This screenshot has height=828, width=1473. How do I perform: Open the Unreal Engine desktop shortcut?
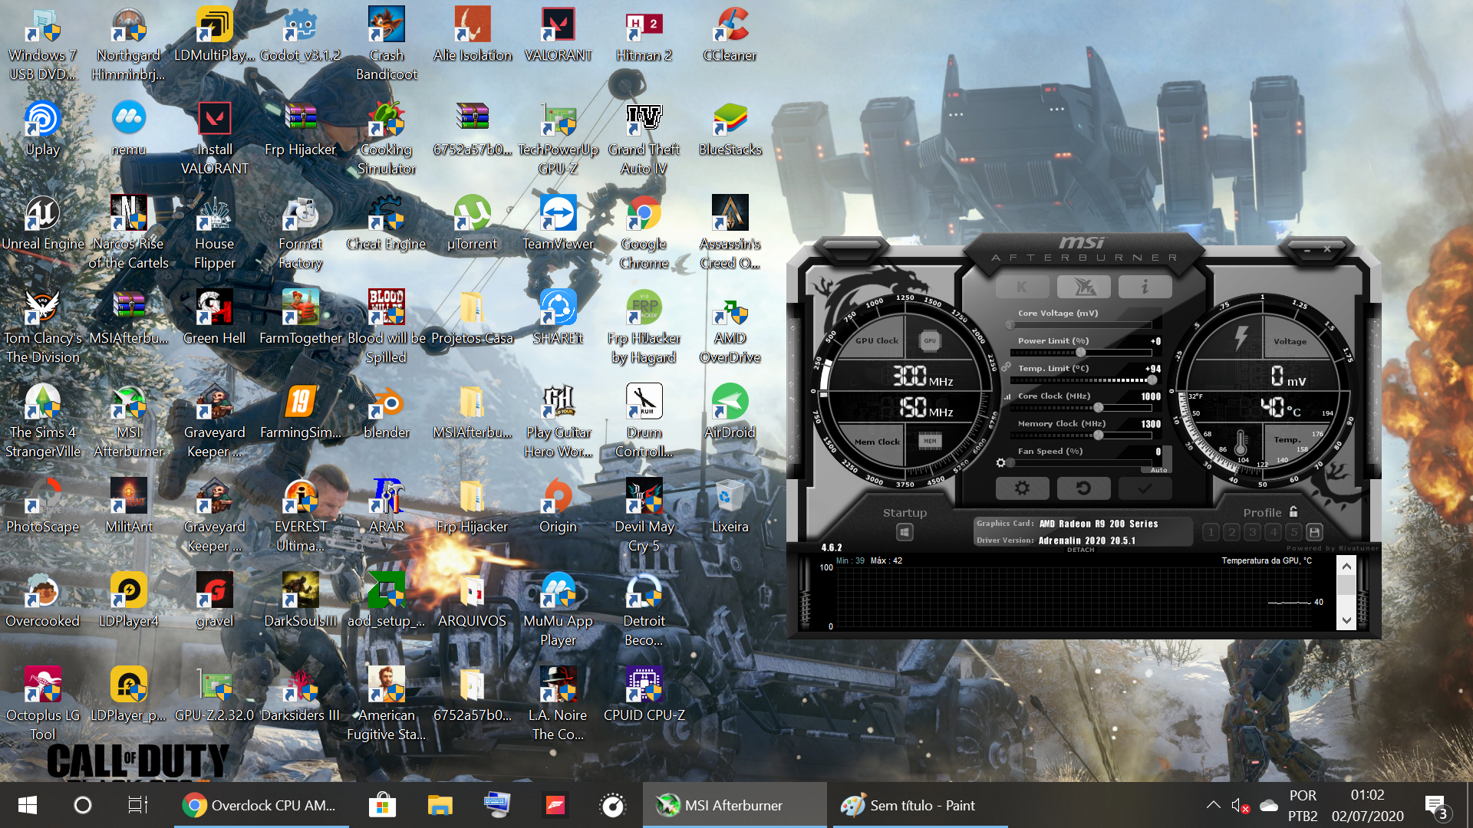pyautogui.click(x=42, y=224)
